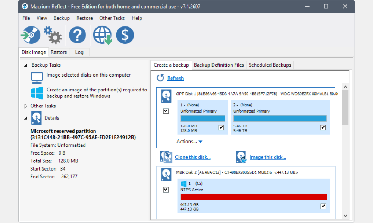This screenshot has height=223, width=373.
Task: Click the Macrium Reflect title bar logo
Action: pos(25,6)
